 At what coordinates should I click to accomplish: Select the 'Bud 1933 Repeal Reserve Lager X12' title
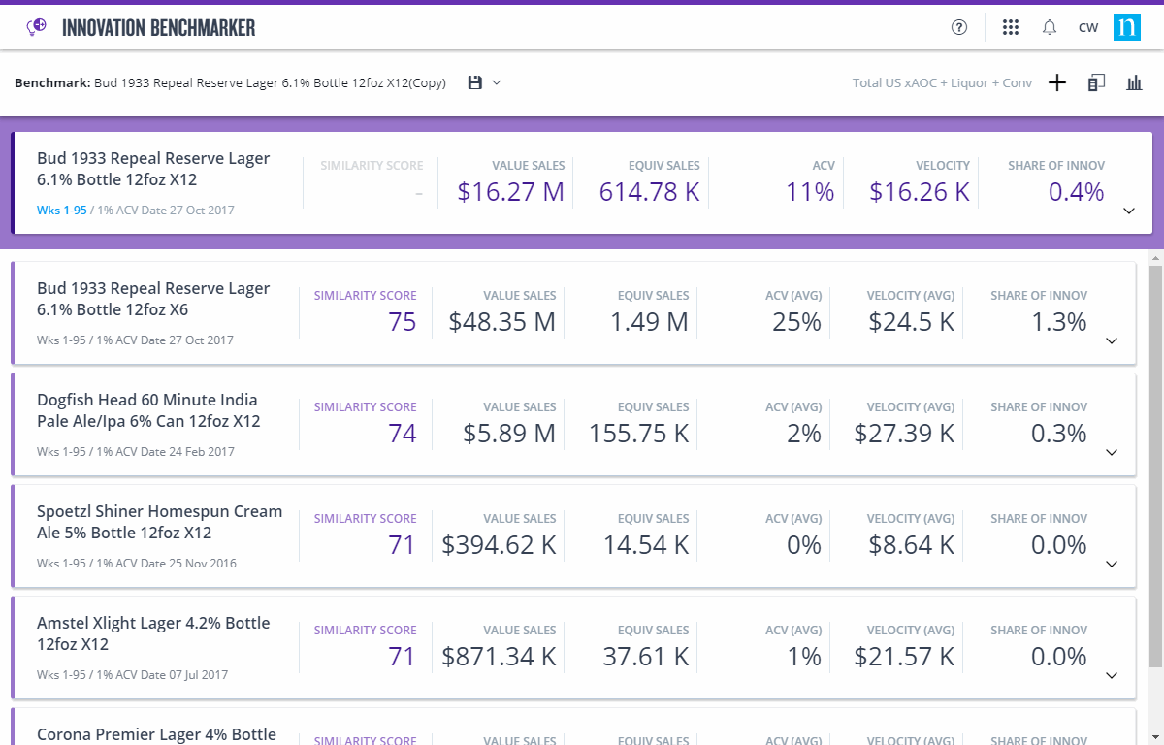(x=153, y=169)
